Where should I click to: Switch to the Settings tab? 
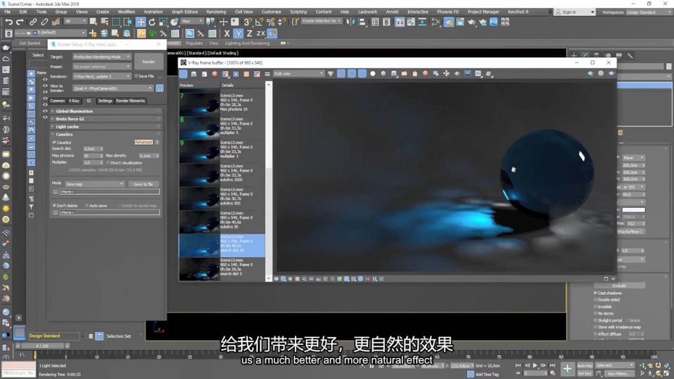tap(105, 101)
